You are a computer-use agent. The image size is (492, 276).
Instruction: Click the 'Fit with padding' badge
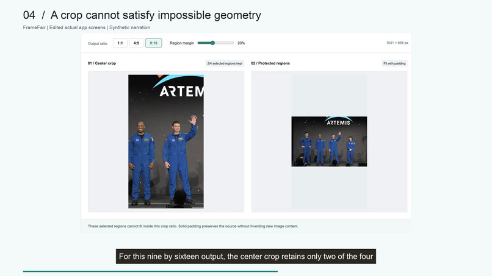(394, 63)
